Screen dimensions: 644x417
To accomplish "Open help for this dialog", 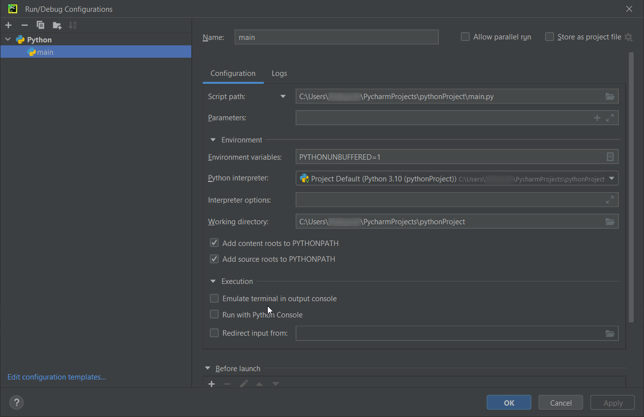I will point(16,403).
